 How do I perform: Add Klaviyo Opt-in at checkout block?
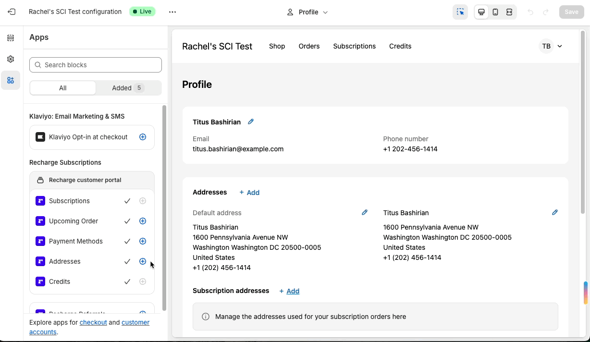(x=143, y=137)
